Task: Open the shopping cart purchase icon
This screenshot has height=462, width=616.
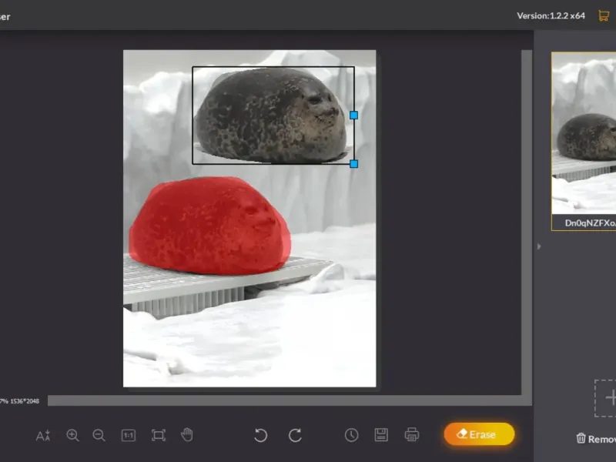Action: click(604, 15)
